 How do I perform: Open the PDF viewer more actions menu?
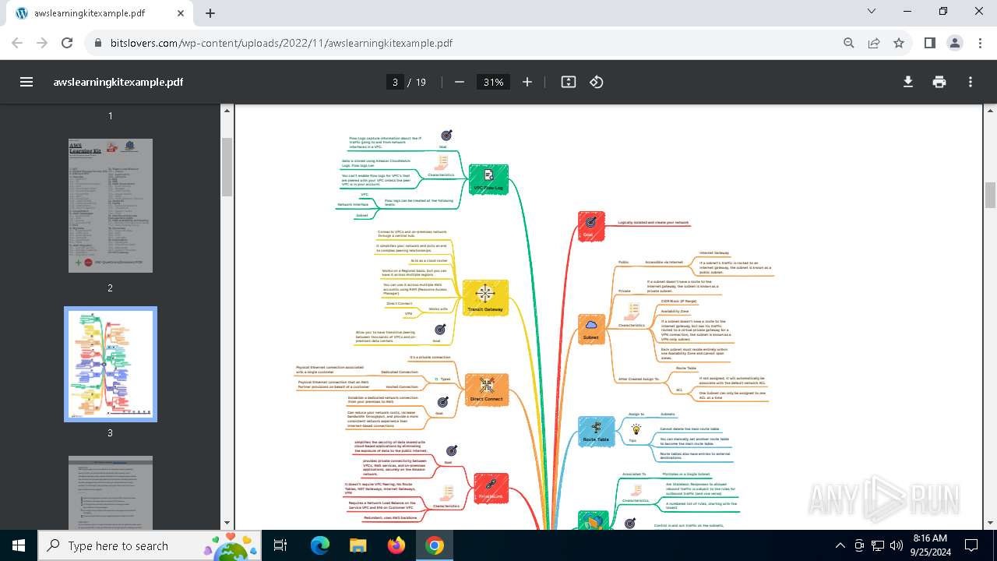point(971,82)
